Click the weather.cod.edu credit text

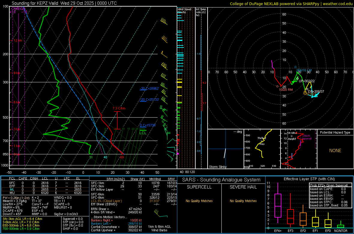click(x=337, y=4)
